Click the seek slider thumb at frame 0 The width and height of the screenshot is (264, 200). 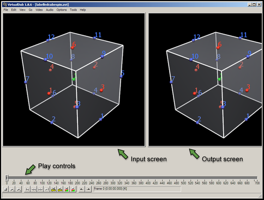7,178
